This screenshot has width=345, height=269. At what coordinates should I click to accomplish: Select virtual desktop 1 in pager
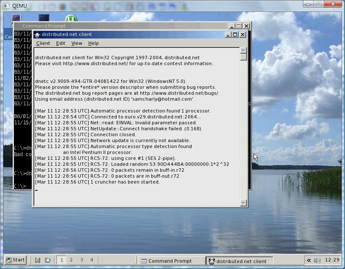pyautogui.click(x=61, y=260)
